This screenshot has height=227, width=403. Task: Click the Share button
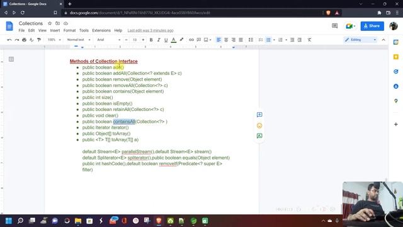click(x=372, y=26)
